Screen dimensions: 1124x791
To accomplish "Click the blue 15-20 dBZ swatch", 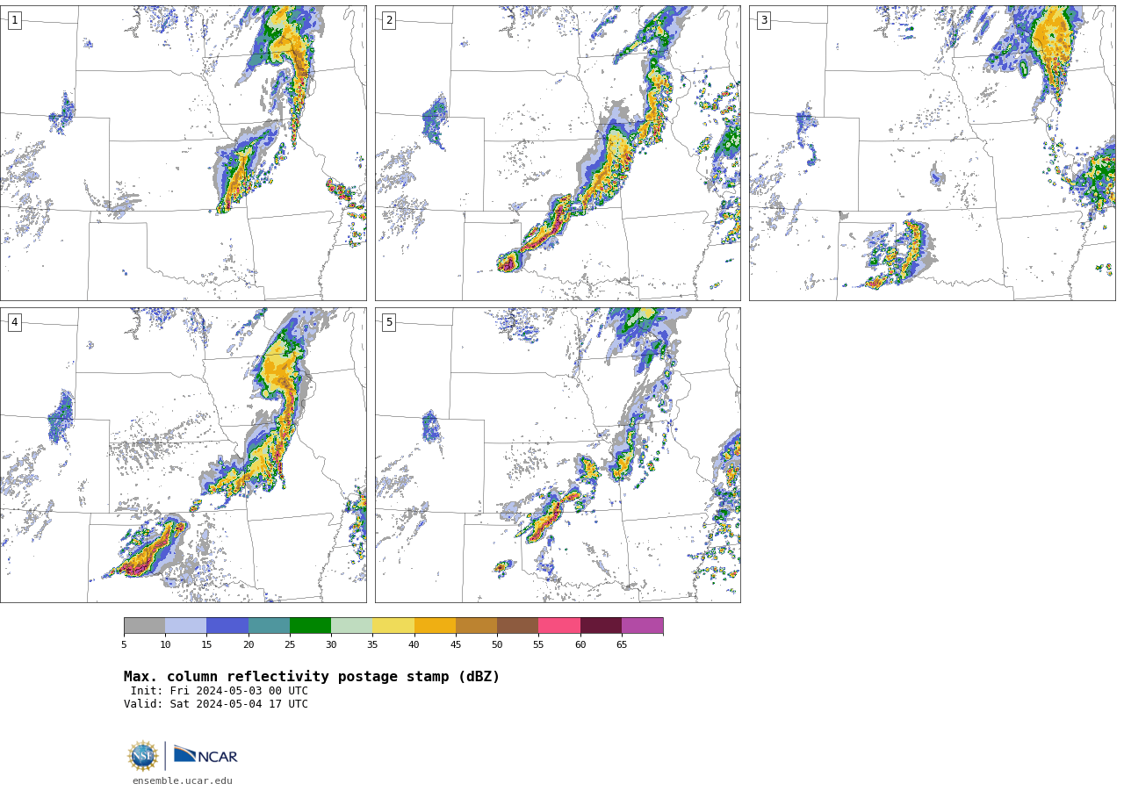I will (227, 625).
